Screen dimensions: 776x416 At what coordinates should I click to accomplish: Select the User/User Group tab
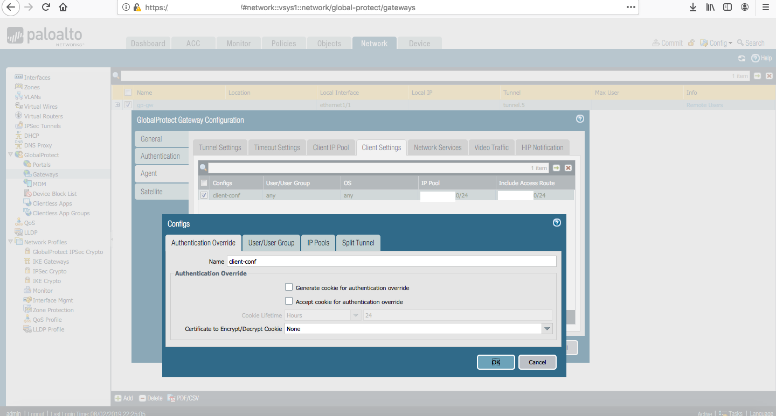pyautogui.click(x=271, y=243)
